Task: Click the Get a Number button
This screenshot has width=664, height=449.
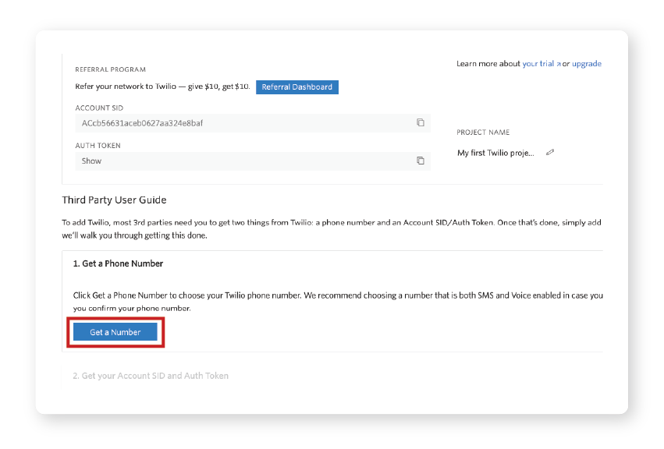Action: point(115,332)
